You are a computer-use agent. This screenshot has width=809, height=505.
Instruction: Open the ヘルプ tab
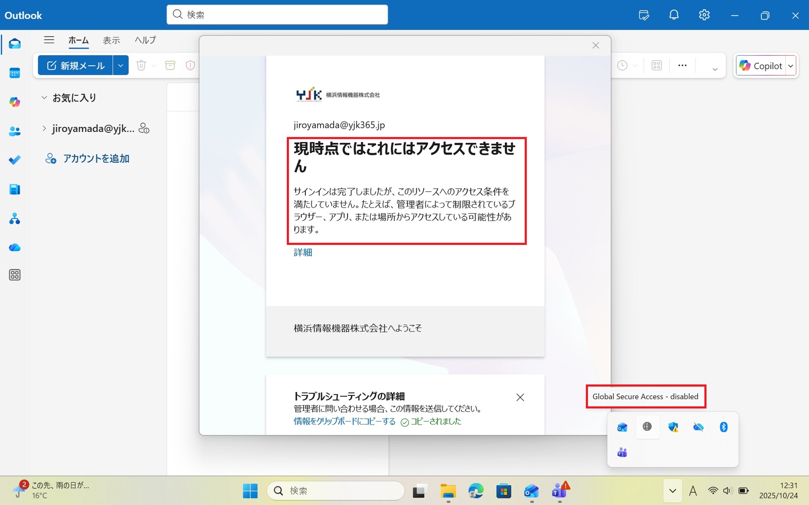(x=145, y=40)
